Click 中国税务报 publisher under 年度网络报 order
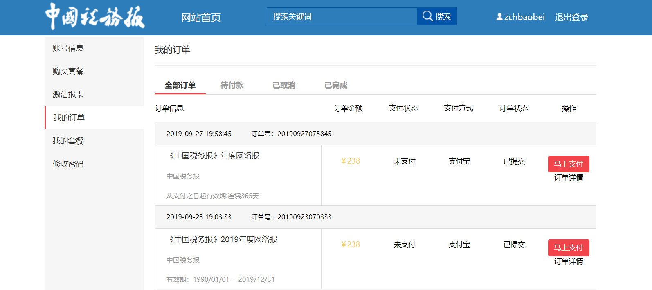Screen dimensions: 652x290 point(183,176)
